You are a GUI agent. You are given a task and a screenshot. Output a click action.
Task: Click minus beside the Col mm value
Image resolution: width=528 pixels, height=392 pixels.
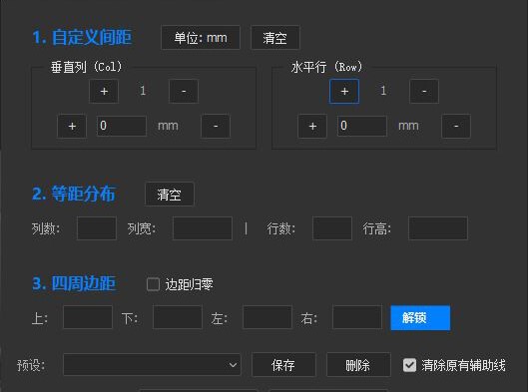pyautogui.click(x=216, y=127)
